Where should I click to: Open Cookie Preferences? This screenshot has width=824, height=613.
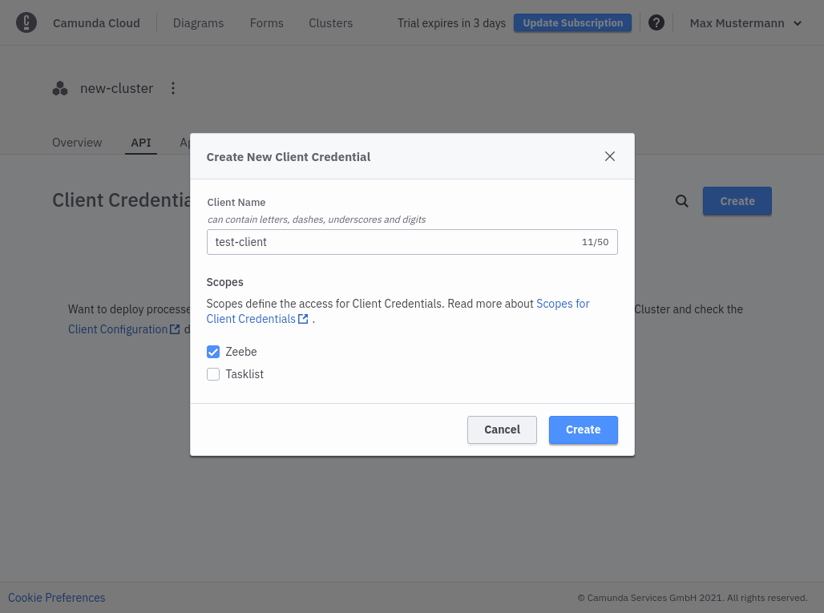point(56,597)
